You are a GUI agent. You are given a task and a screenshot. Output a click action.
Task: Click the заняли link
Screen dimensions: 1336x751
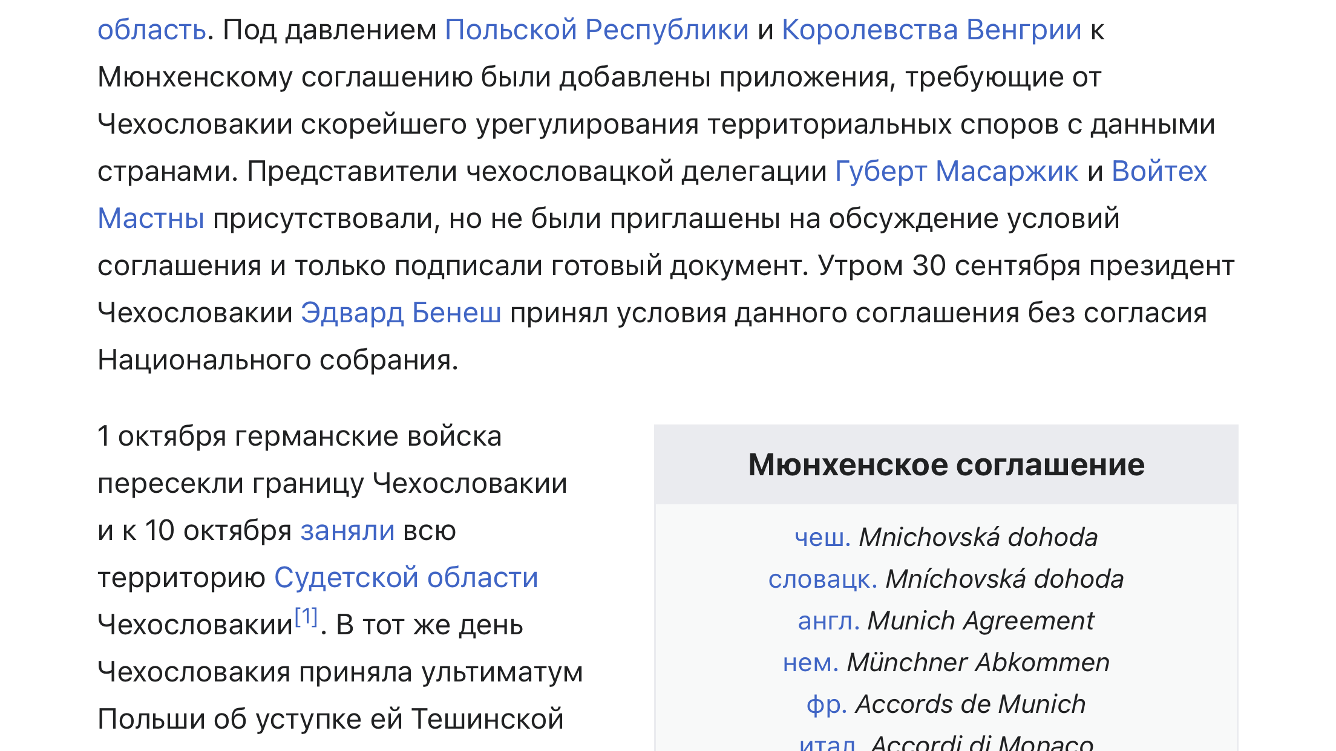(347, 530)
